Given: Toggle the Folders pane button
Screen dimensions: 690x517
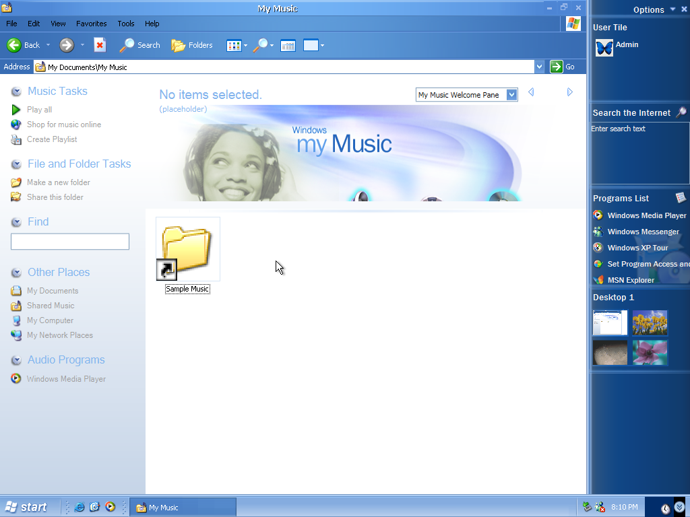Looking at the screenshot, I should click(x=192, y=45).
